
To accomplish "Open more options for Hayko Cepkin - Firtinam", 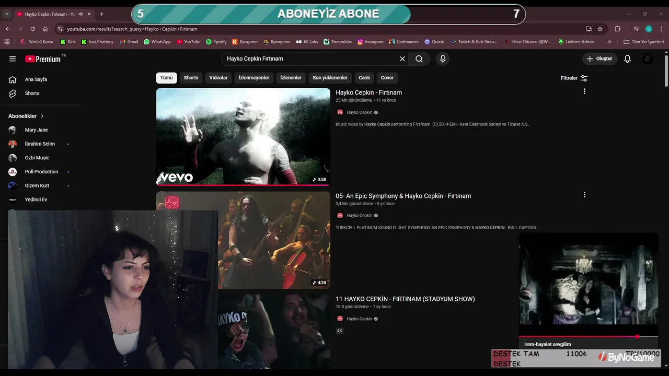I will point(584,91).
